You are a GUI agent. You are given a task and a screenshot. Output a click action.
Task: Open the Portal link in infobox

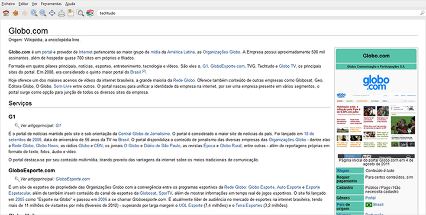[x=371, y=198]
